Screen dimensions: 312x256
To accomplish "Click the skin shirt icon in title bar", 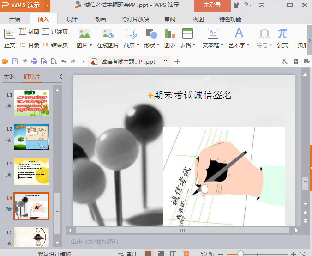I will (x=236, y=5).
